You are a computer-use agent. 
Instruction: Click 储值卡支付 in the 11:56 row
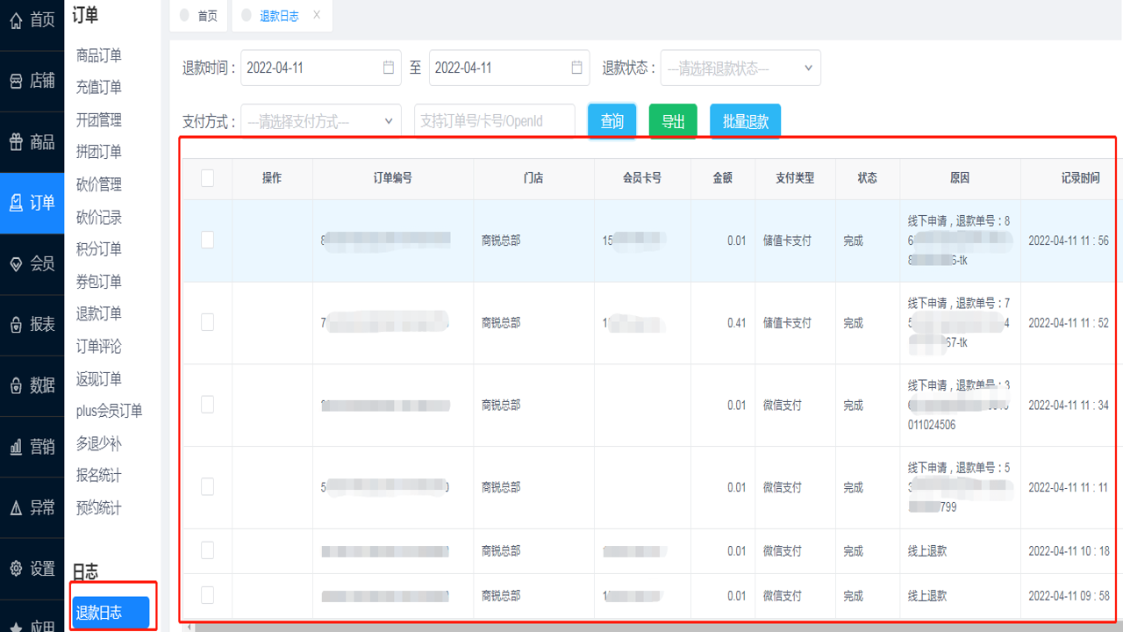click(787, 241)
